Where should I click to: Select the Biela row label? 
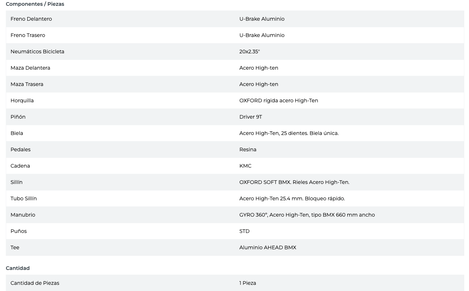[x=17, y=133]
